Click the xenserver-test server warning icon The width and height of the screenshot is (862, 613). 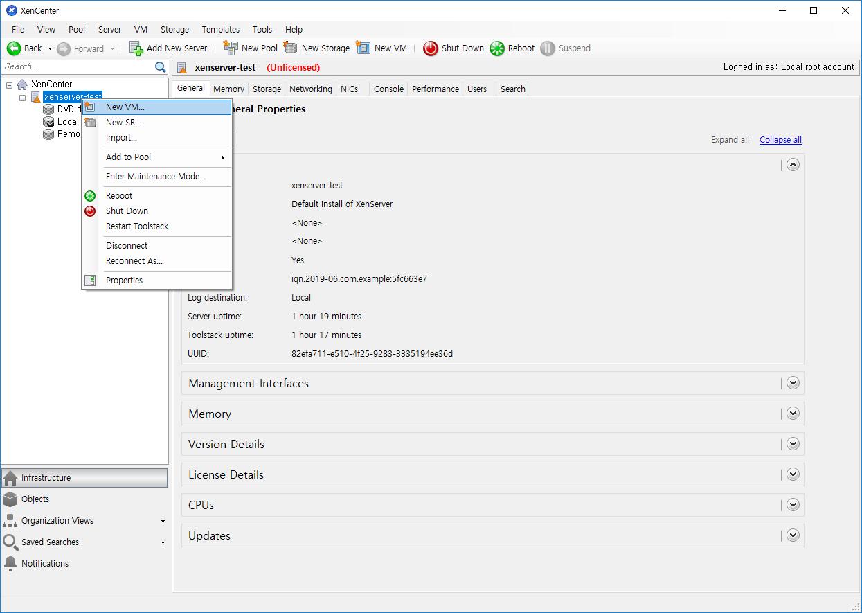point(36,97)
